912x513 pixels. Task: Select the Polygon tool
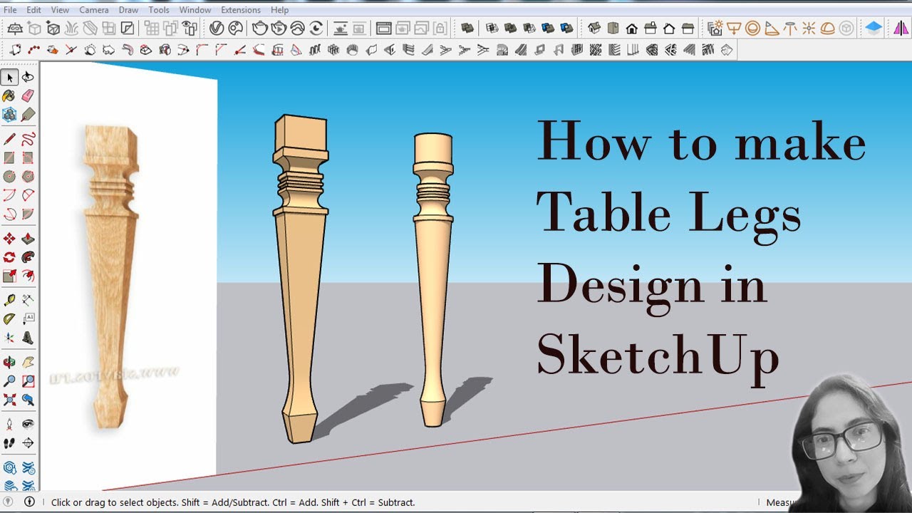[x=28, y=176]
